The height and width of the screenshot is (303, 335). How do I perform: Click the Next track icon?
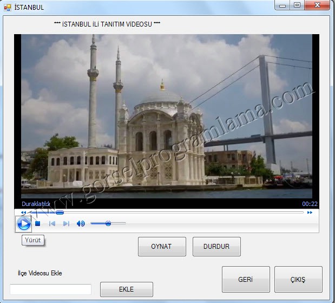point(66,223)
